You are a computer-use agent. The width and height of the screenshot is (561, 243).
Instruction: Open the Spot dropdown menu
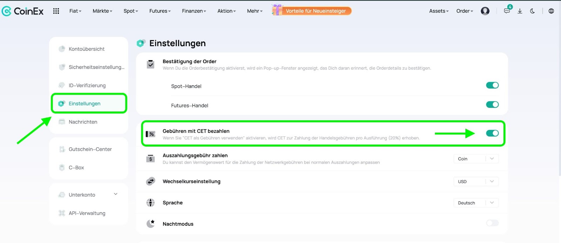coord(131,11)
